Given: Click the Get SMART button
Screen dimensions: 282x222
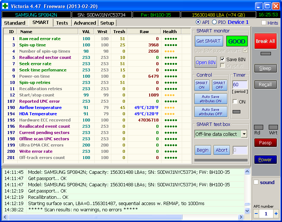Looking at the screenshot, I should pos(208,41).
